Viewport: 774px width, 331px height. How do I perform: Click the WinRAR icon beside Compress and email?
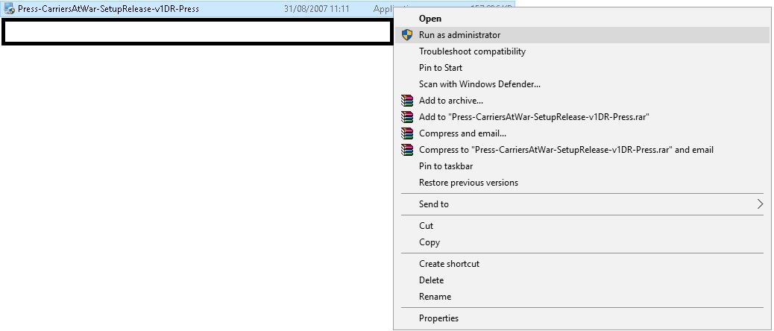click(406, 133)
